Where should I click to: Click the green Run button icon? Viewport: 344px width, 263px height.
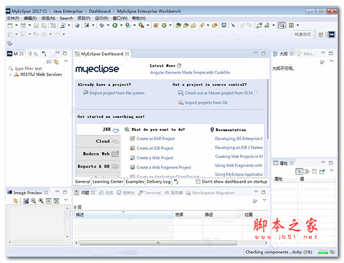115,25
